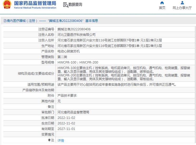Click the 注册人住所 address value
This screenshot has width=196, height=145.
(x=110, y=40)
